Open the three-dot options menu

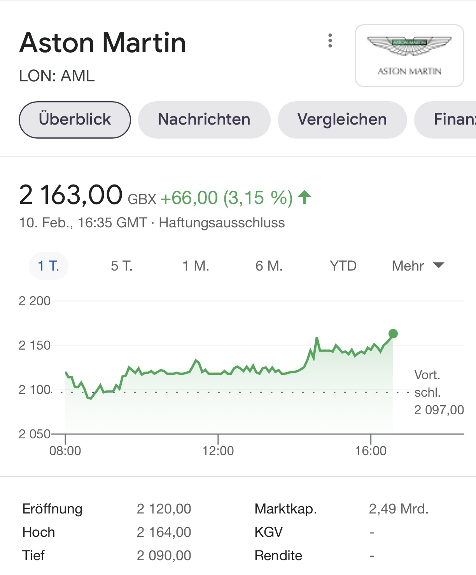pos(330,40)
